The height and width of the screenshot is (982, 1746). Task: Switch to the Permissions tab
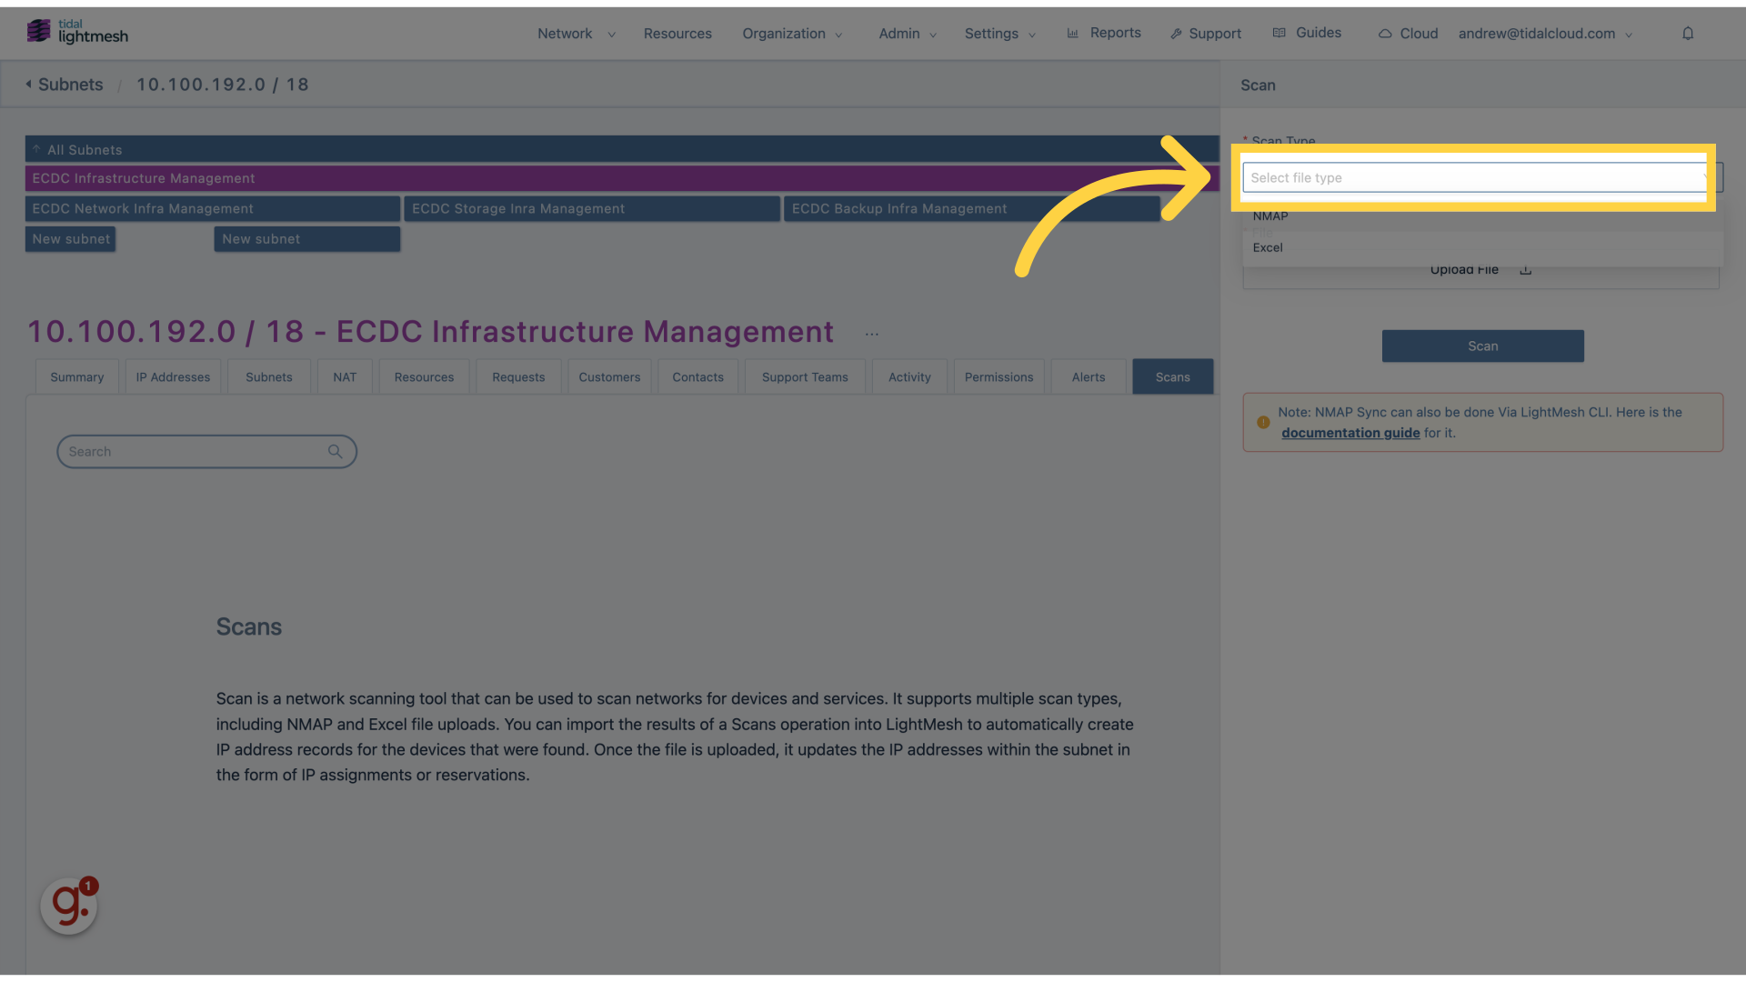[998, 377]
